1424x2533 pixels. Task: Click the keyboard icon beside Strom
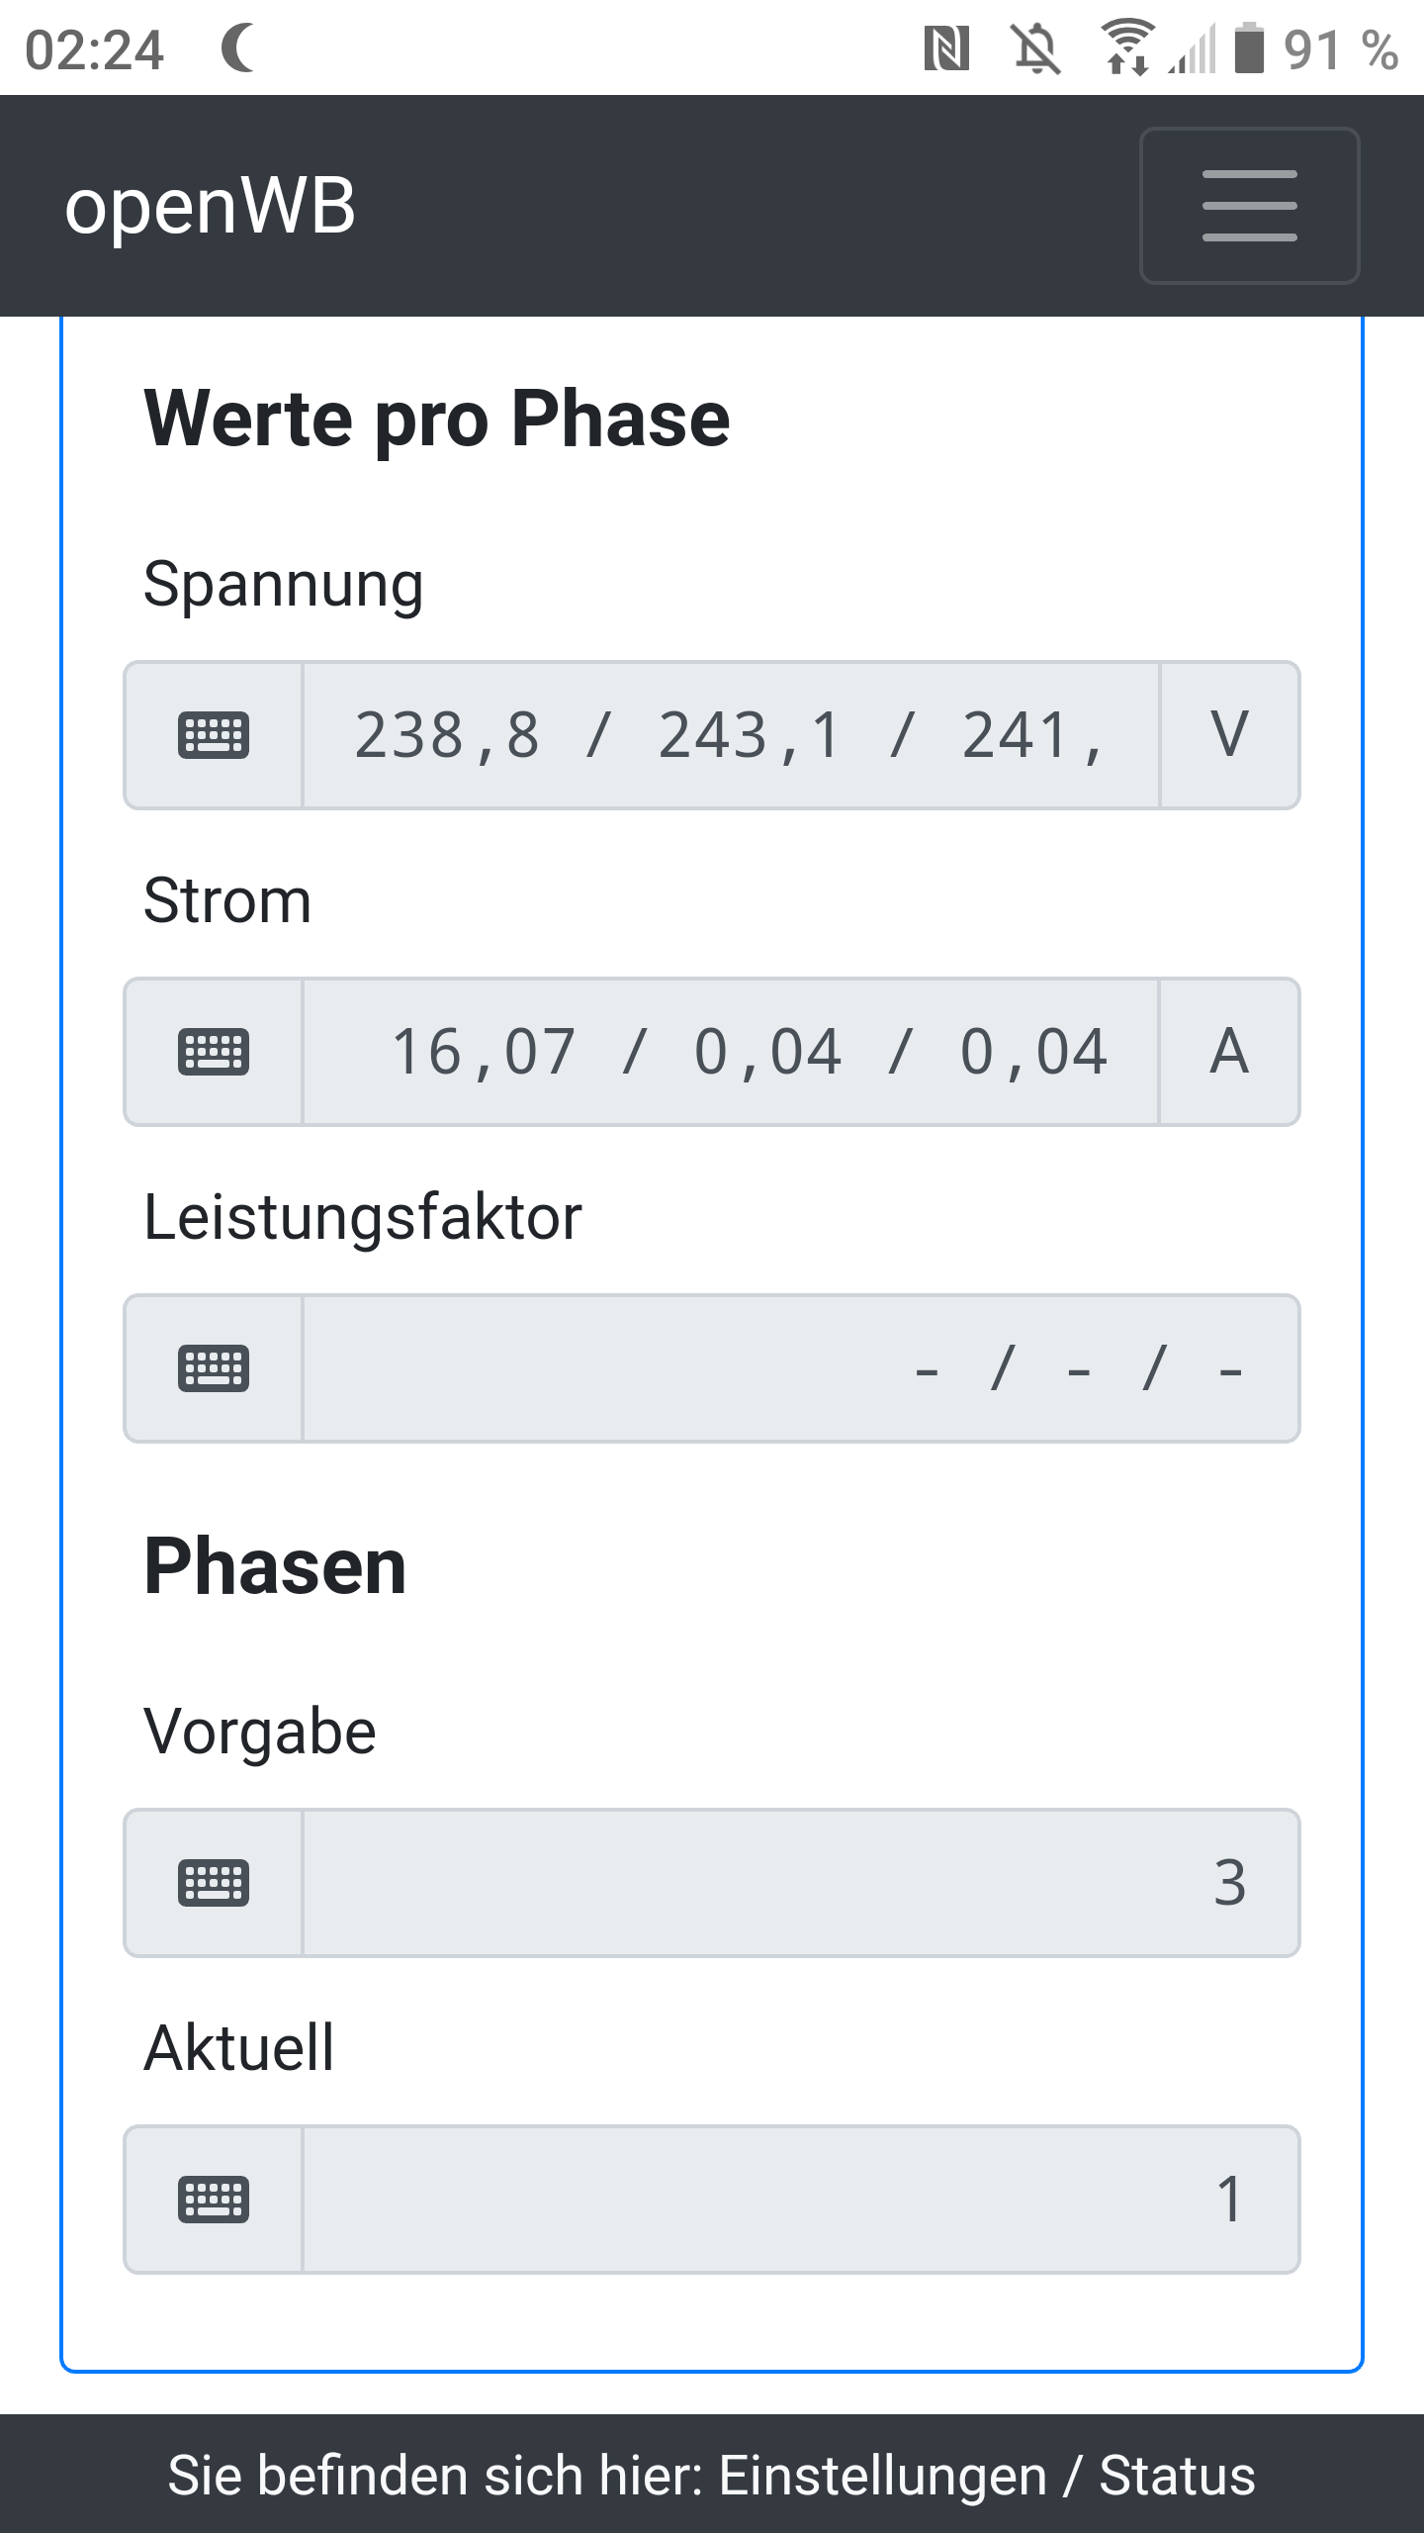click(214, 1052)
